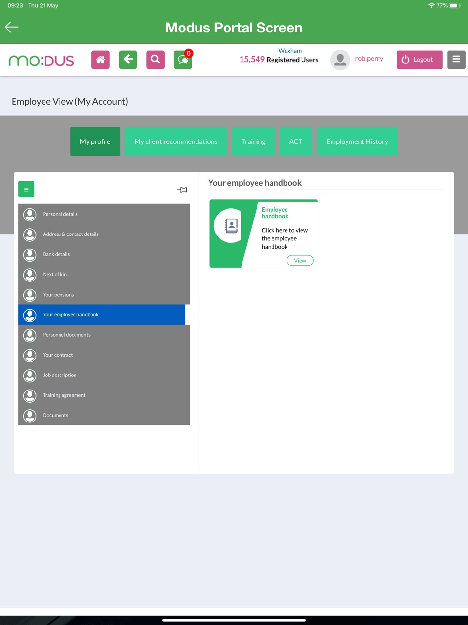Screen dimensions: 468x625
Task: Open the ACT tab
Action: pyautogui.click(x=296, y=141)
